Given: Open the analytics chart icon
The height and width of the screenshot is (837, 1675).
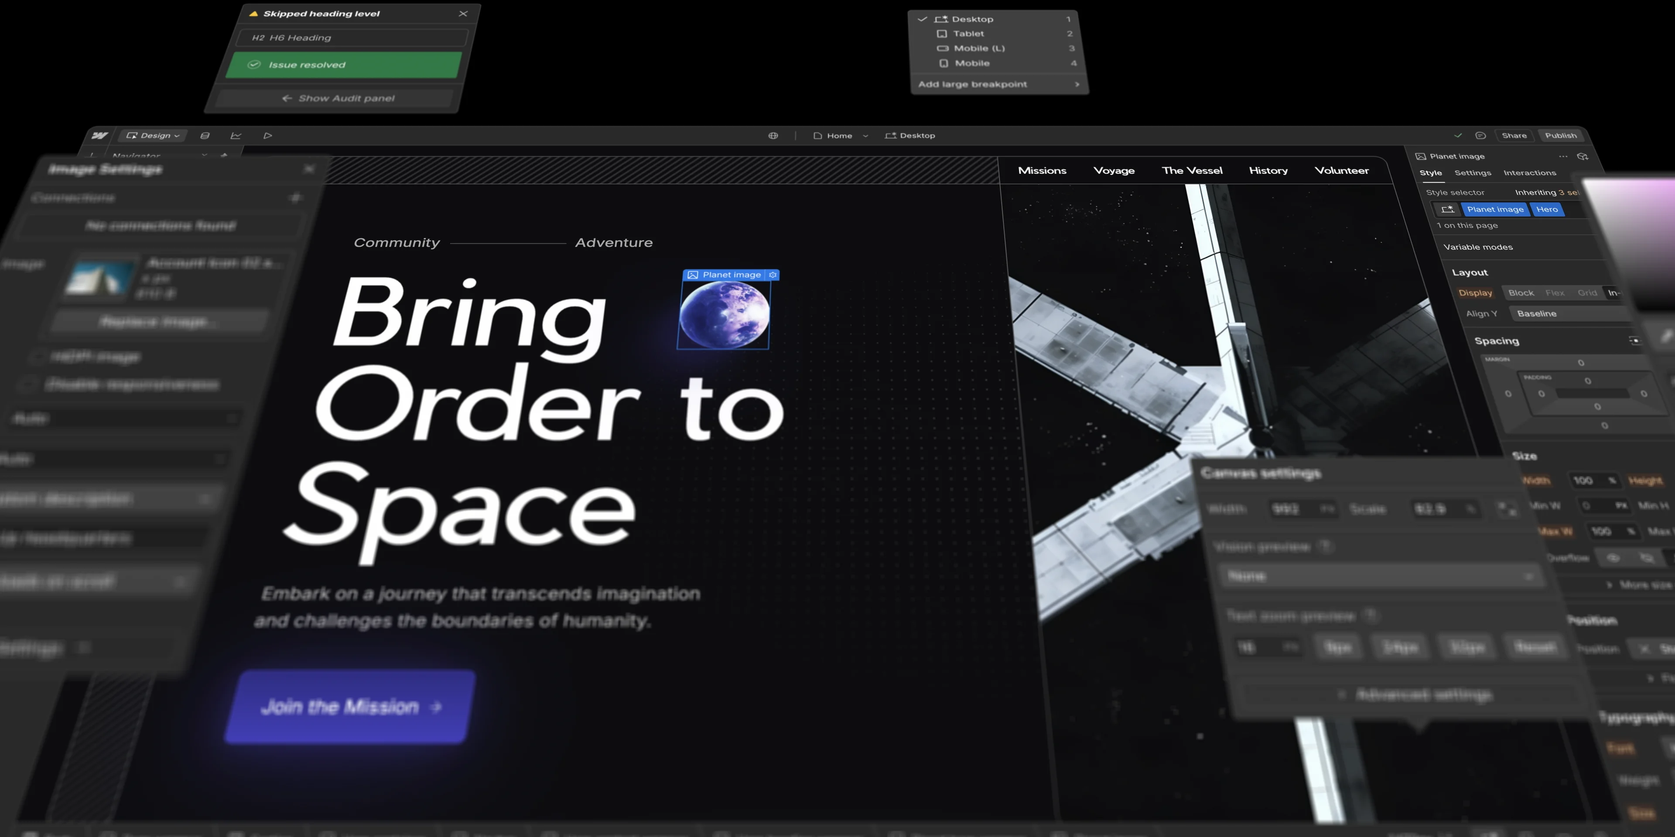Looking at the screenshot, I should (236, 135).
